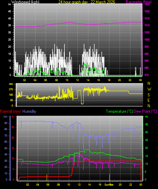Click the "SunSet" label on lower time axis
Screen dimensions: 158x189
pos(109,185)
